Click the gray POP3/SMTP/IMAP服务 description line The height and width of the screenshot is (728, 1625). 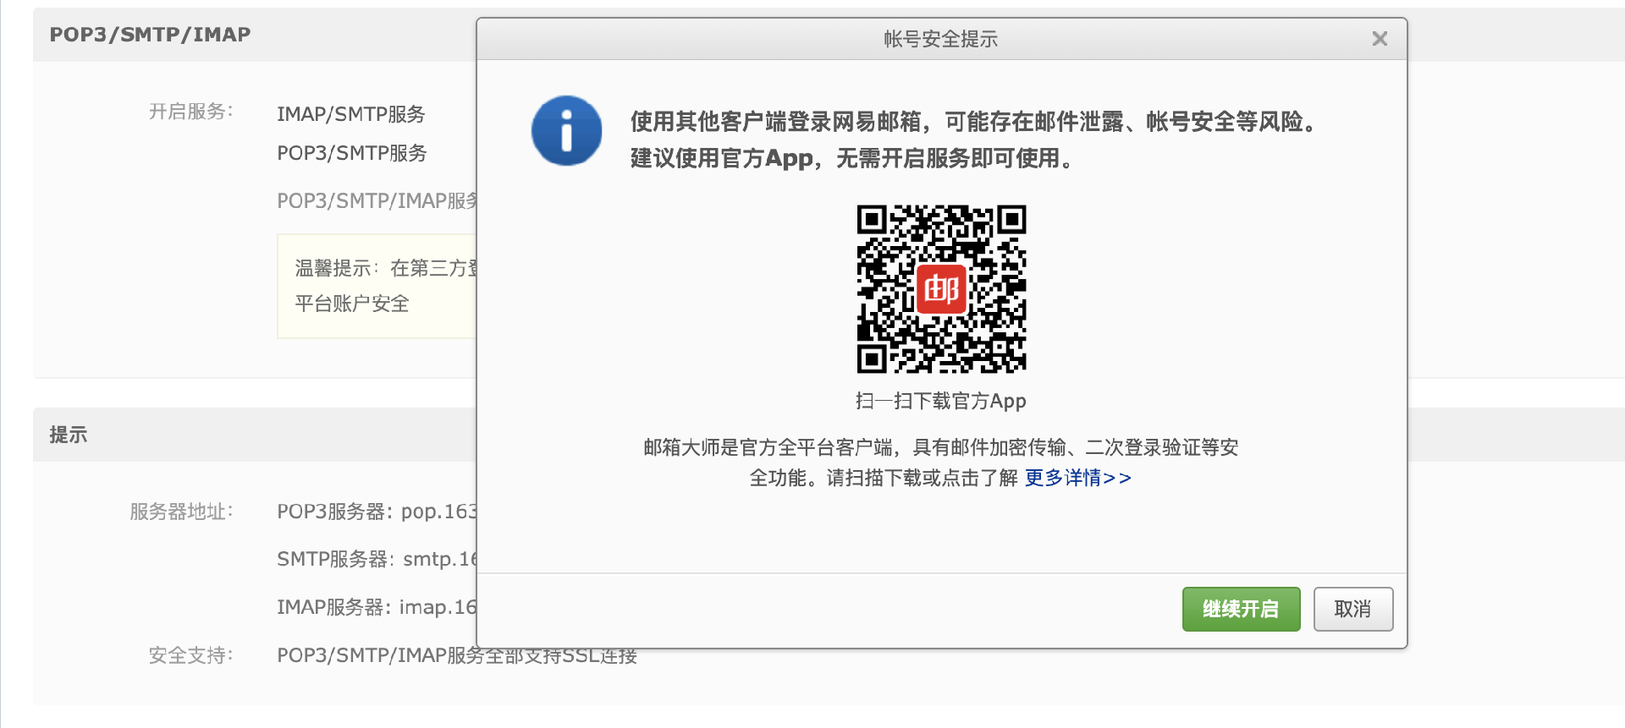[377, 200]
